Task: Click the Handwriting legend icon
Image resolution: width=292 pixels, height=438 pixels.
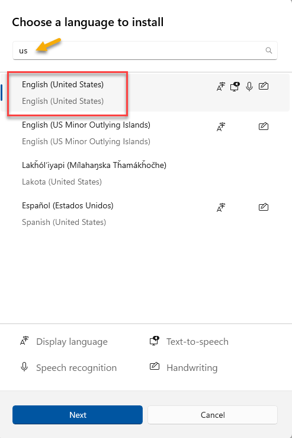Action: (x=155, y=366)
